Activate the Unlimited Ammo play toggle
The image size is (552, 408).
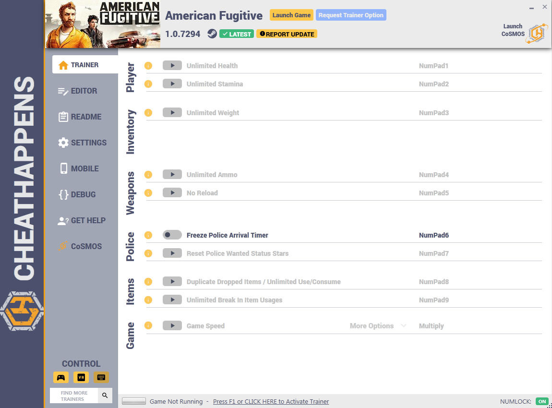172,174
